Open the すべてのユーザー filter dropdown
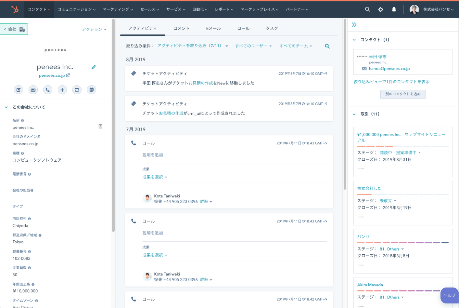 point(253,46)
